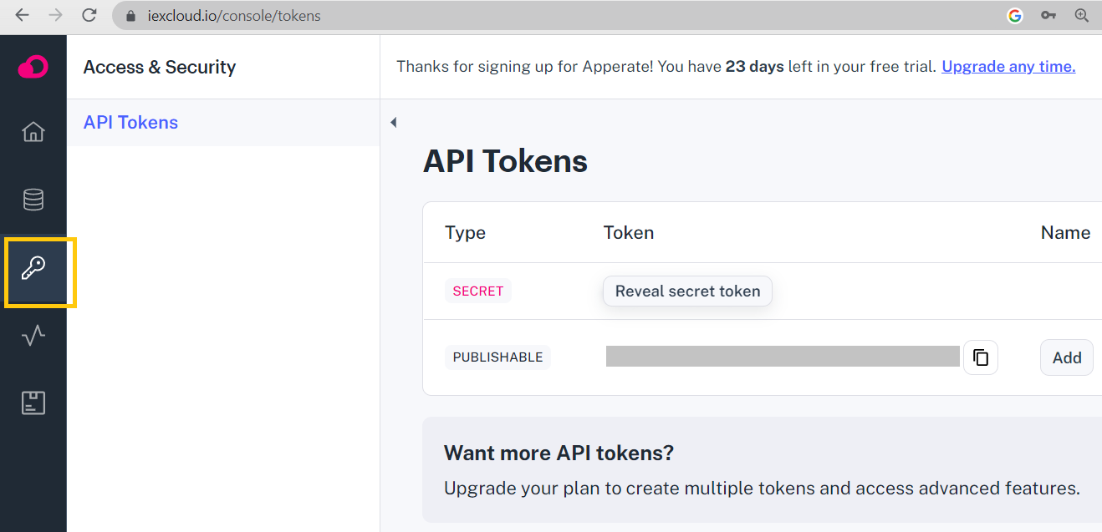Click the padlock site info icon
Screen dimensions: 1102x532
(x=130, y=16)
